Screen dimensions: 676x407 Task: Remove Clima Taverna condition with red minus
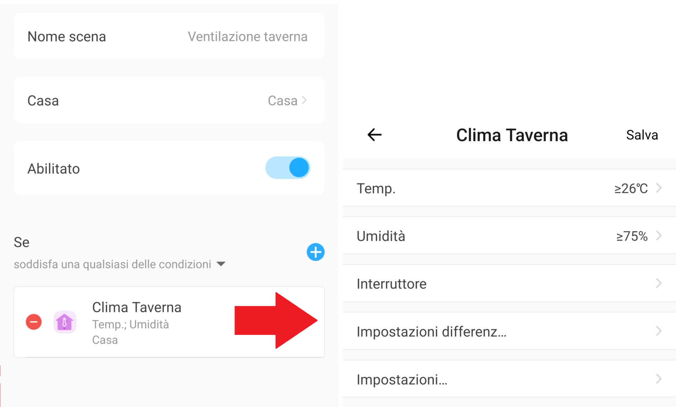coord(34,322)
